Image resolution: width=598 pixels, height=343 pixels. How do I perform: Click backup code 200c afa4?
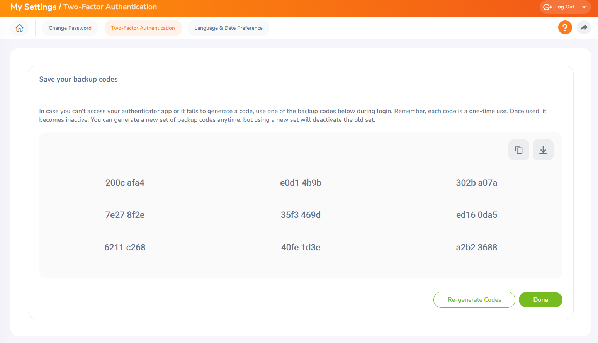(125, 183)
